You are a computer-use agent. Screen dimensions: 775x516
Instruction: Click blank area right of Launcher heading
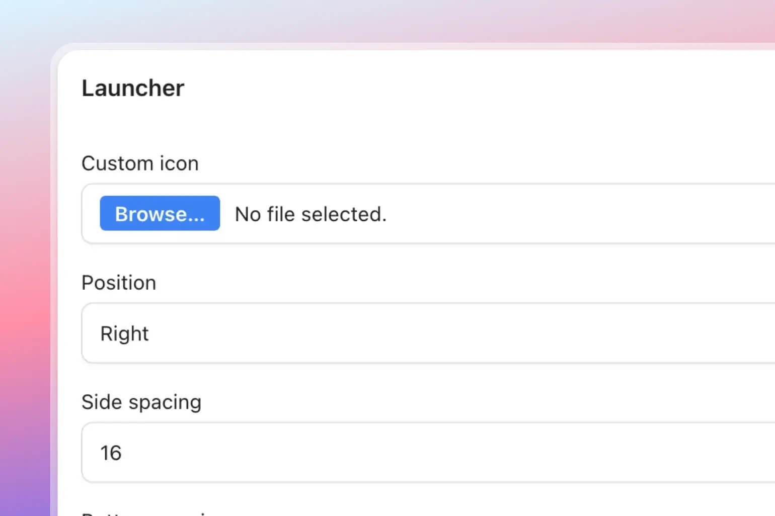453,88
